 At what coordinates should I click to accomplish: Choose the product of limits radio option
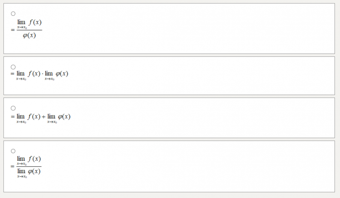[13, 67]
